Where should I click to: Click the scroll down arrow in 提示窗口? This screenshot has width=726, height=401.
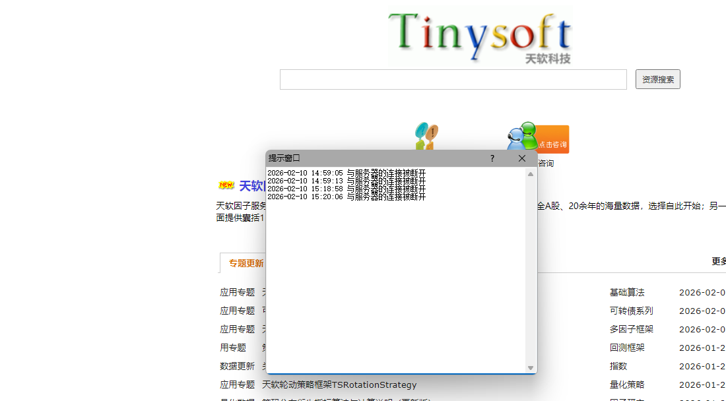(531, 368)
